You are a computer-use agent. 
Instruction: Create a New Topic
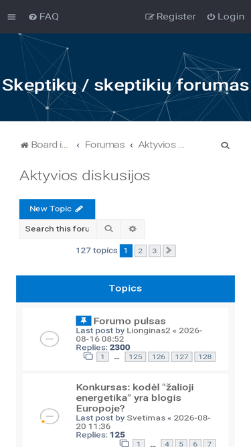tap(57, 209)
